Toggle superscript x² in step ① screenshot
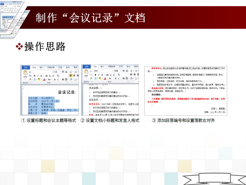The height and width of the screenshot is (185, 246). 53,76
